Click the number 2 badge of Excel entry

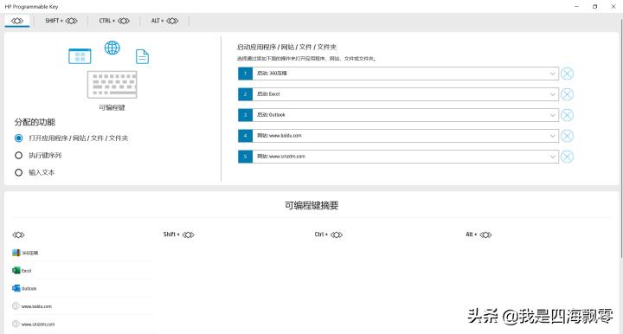pyautogui.click(x=245, y=94)
